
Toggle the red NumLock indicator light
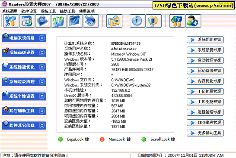point(102,139)
